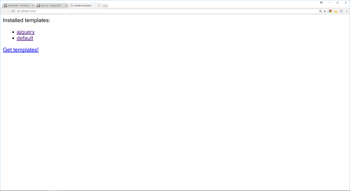
Task: Open a new browser tab
Action: pos(105,6)
